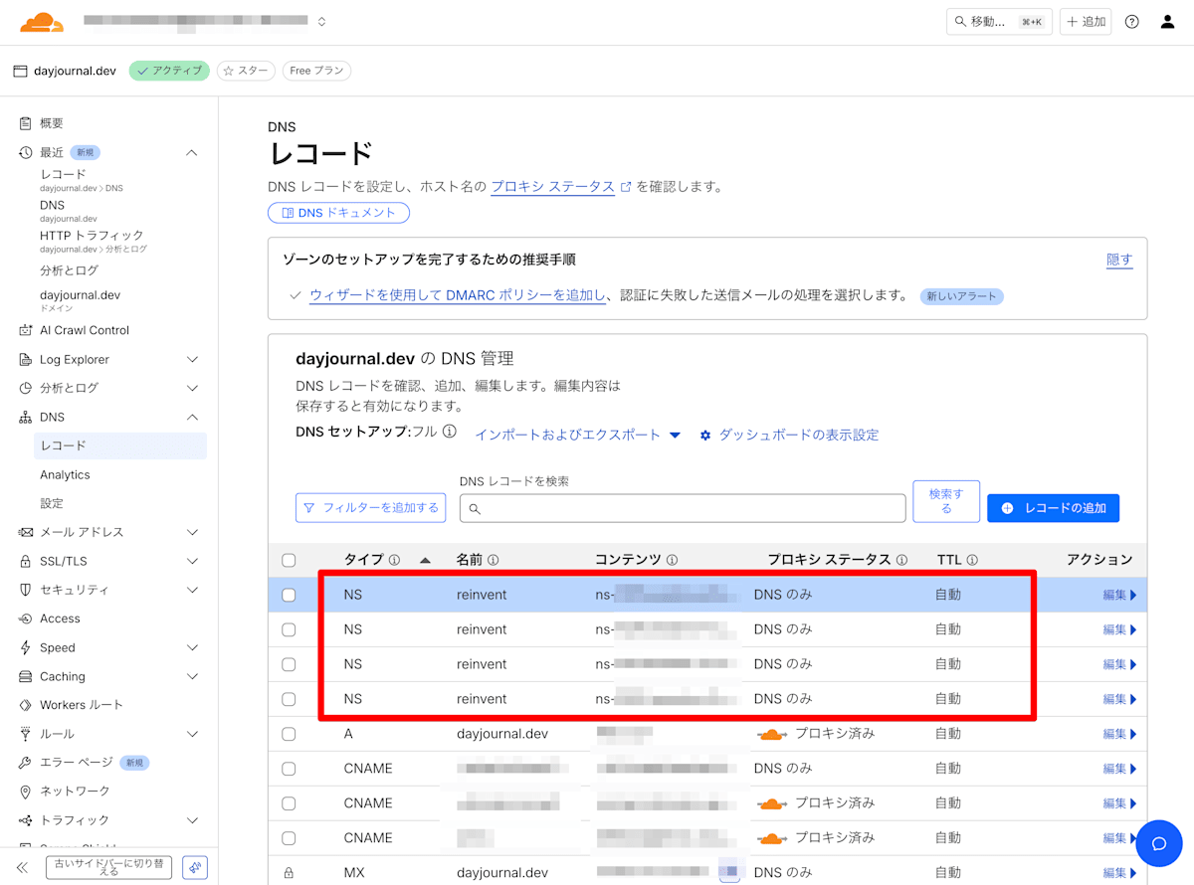Select レコード under DNS in sidebar

119,445
